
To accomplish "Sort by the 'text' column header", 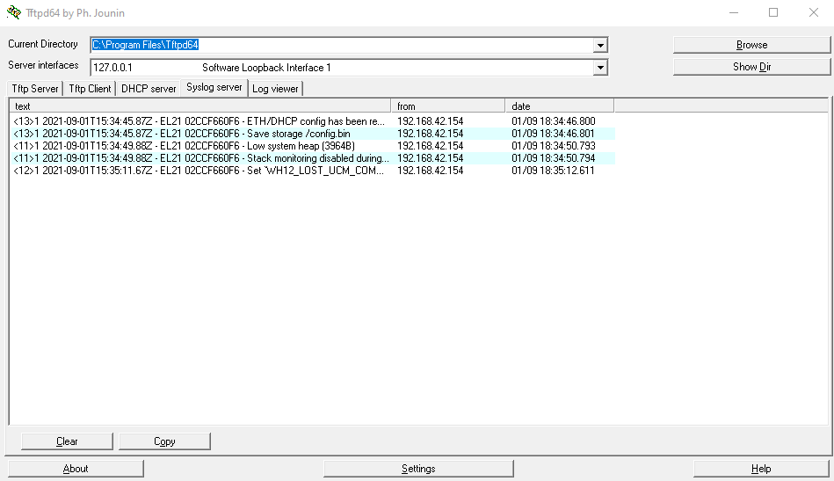I will [199, 106].
